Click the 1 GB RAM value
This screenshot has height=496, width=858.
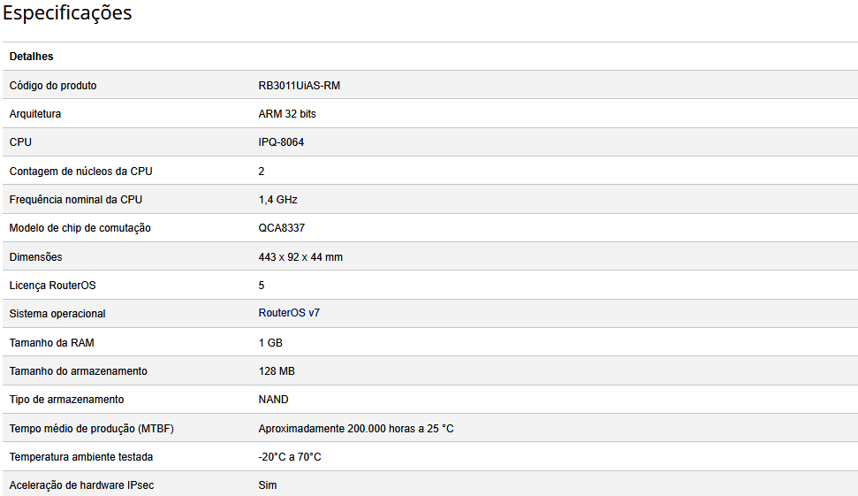tap(270, 343)
